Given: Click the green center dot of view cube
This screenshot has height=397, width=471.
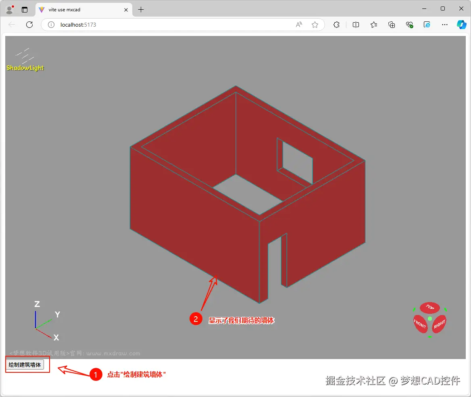Looking at the screenshot, I should (430, 319).
